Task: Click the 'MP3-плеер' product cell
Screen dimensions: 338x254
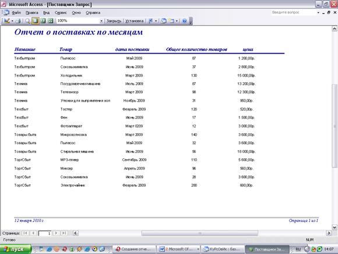Action: click(69, 160)
